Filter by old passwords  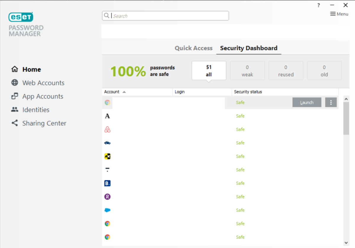coord(324,71)
